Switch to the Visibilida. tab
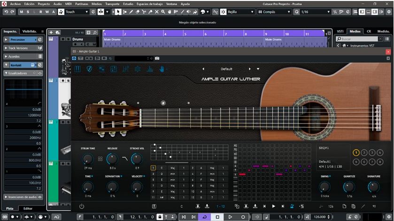 click(30, 32)
